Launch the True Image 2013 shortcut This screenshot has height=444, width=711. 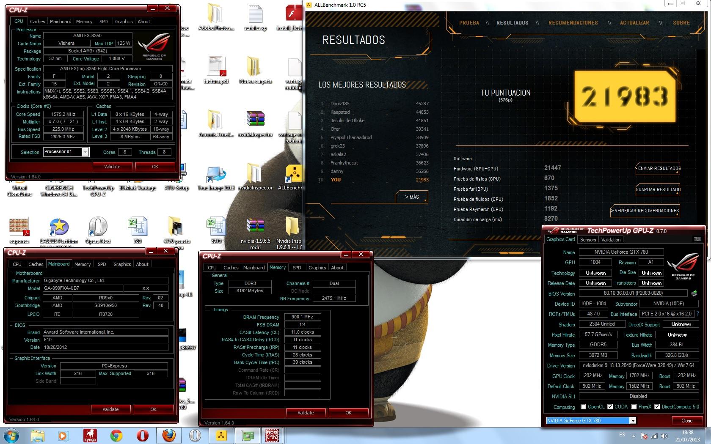coord(216,176)
